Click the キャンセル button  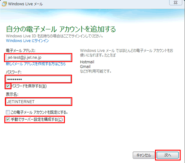pos(144,155)
